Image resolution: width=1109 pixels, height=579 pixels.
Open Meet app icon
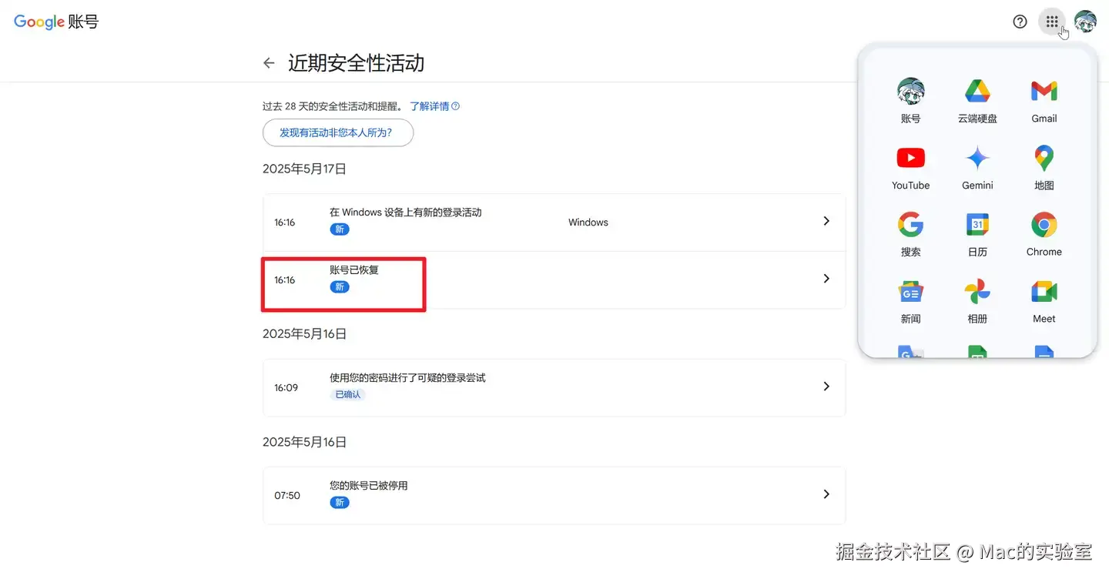point(1044,302)
